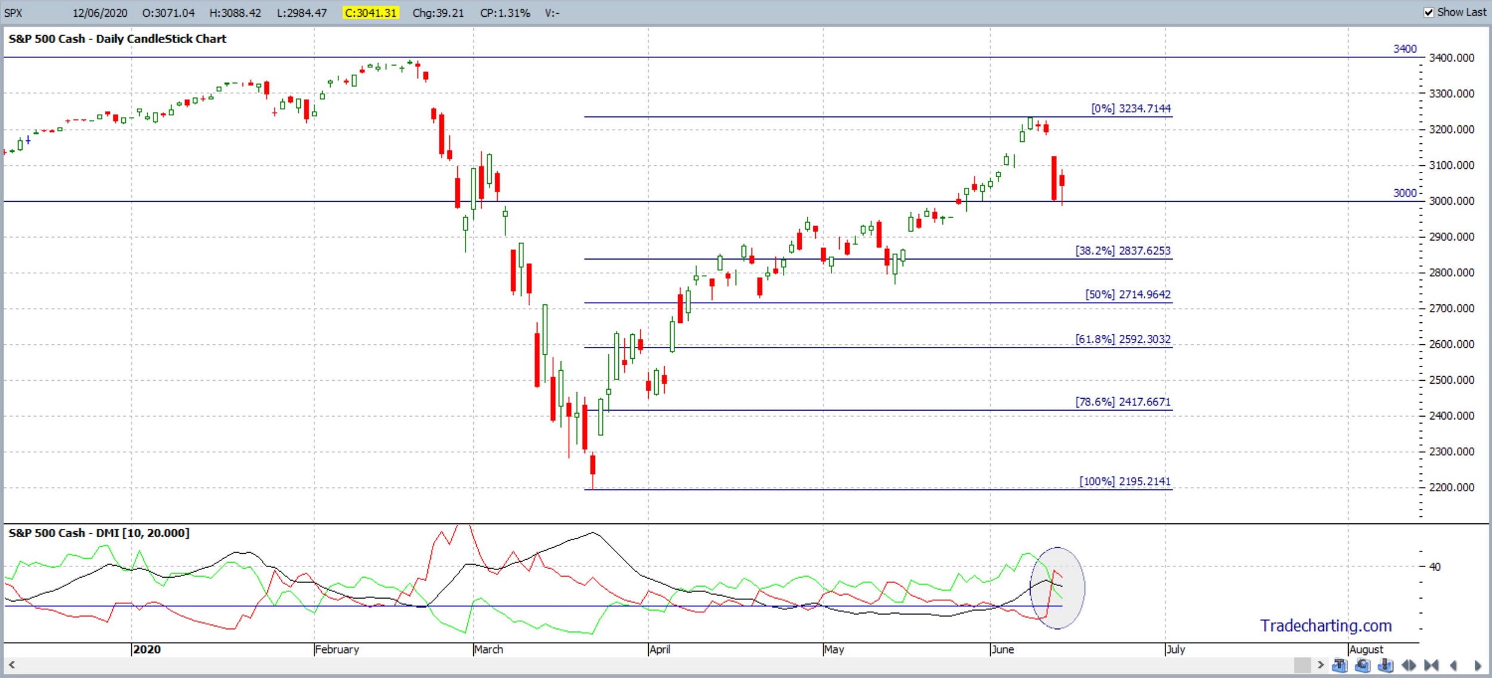Viewport: 1492px width, 678px height.
Task: Click the April label on time axis
Action: (x=660, y=649)
